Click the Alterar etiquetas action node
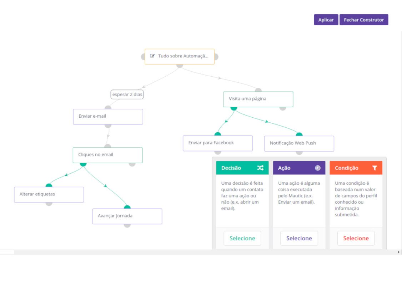Screen dimensions: 402x286 [x=49, y=194]
